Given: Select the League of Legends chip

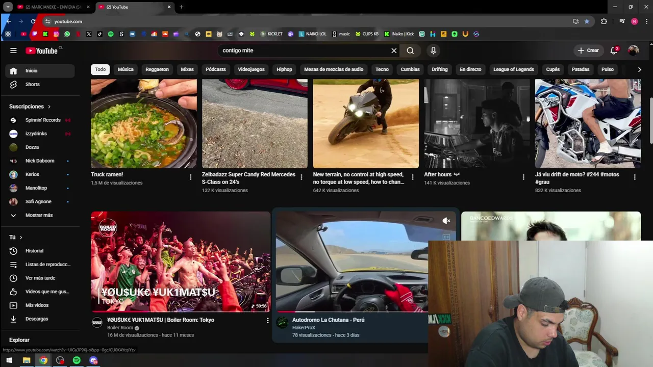Looking at the screenshot, I should pyautogui.click(x=514, y=69).
